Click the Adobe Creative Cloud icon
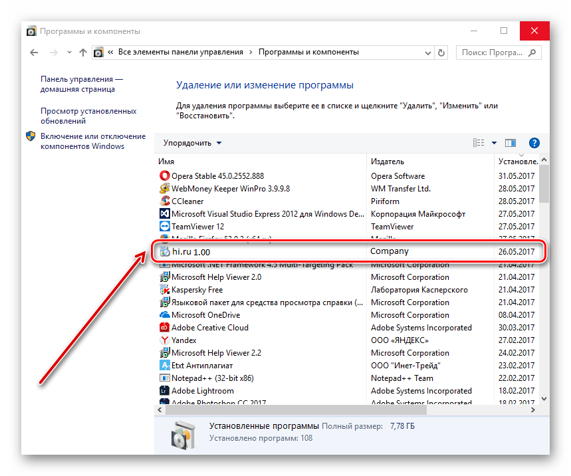The image size is (571, 476). [165, 328]
